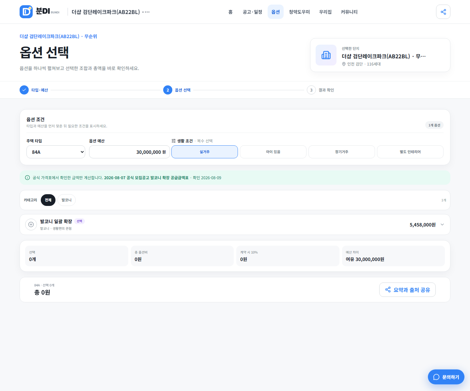
Task: Click the 인천 검단 · 116세대 text
Action: pyautogui.click(x=364, y=64)
